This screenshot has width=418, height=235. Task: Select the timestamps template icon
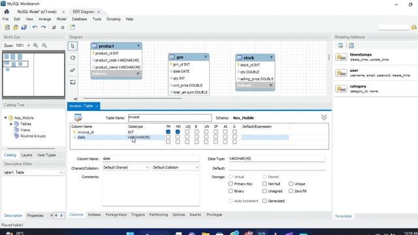pos(341,57)
